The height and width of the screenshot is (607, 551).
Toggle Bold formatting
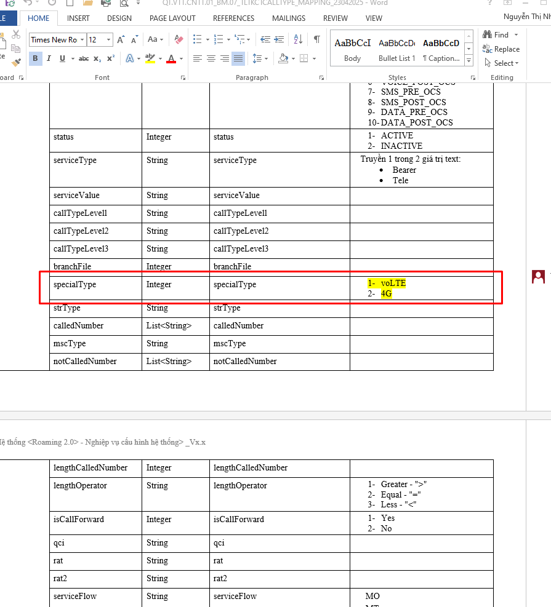[35, 58]
